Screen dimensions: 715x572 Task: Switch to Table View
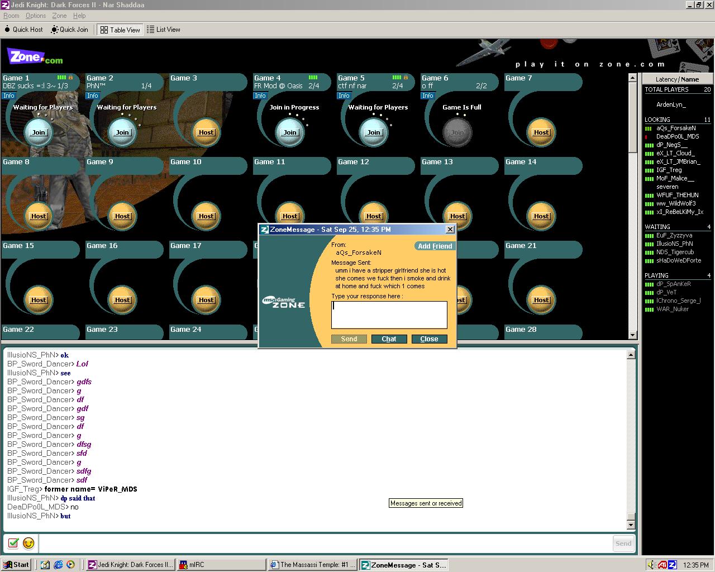(x=120, y=30)
